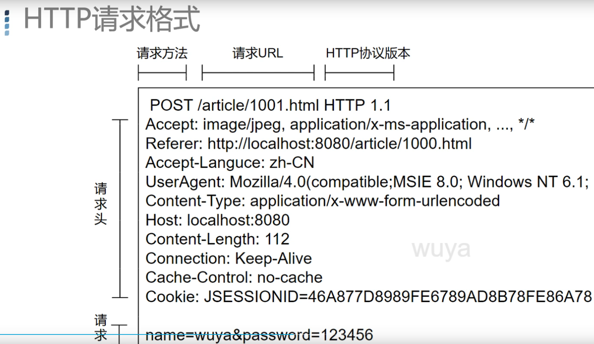Viewport: 594px width, 344px height.
Task: Select "Connection: Keep-Alive" line
Action: (229, 258)
